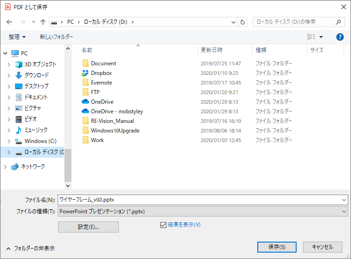
Task: Expand the ネットワーク tree node
Action: tap(5, 167)
